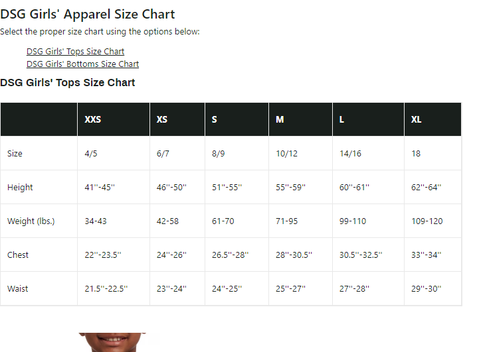Click the 29''-30'' waist cell
Viewport: 477px width, 352px height.
pyautogui.click(x=426, y=288)
